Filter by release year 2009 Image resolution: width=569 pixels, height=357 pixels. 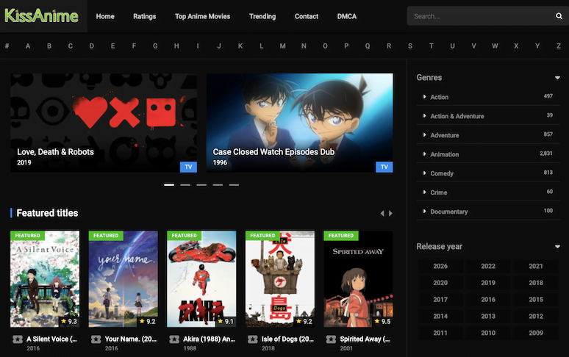coord(536,333)
